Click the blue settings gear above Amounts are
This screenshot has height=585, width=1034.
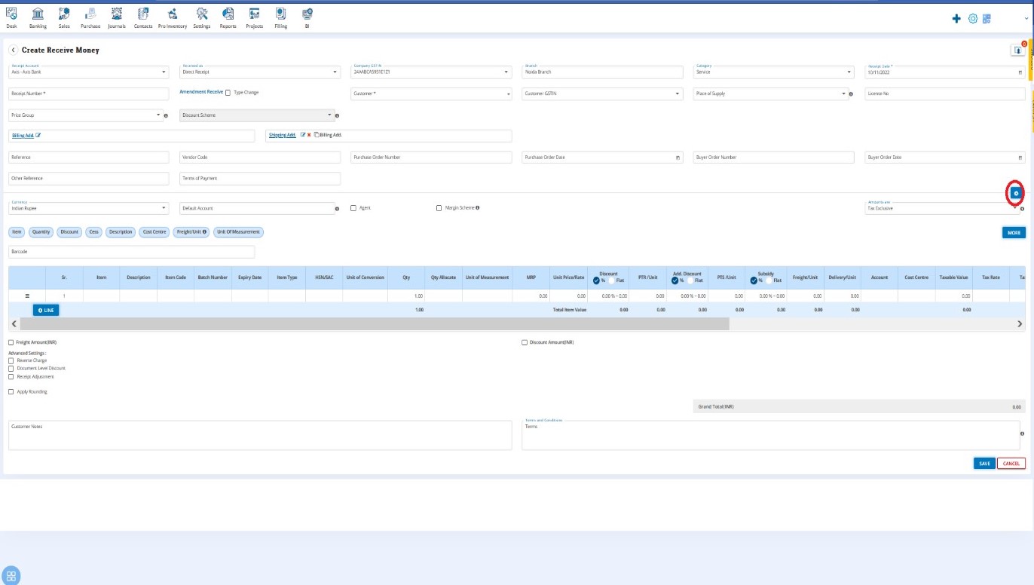tap(1015, 194)
